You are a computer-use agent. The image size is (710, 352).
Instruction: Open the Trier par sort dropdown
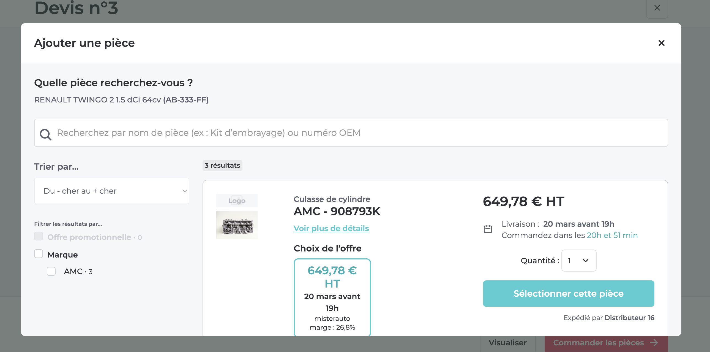pyautogui.click(x=111, y=191)
